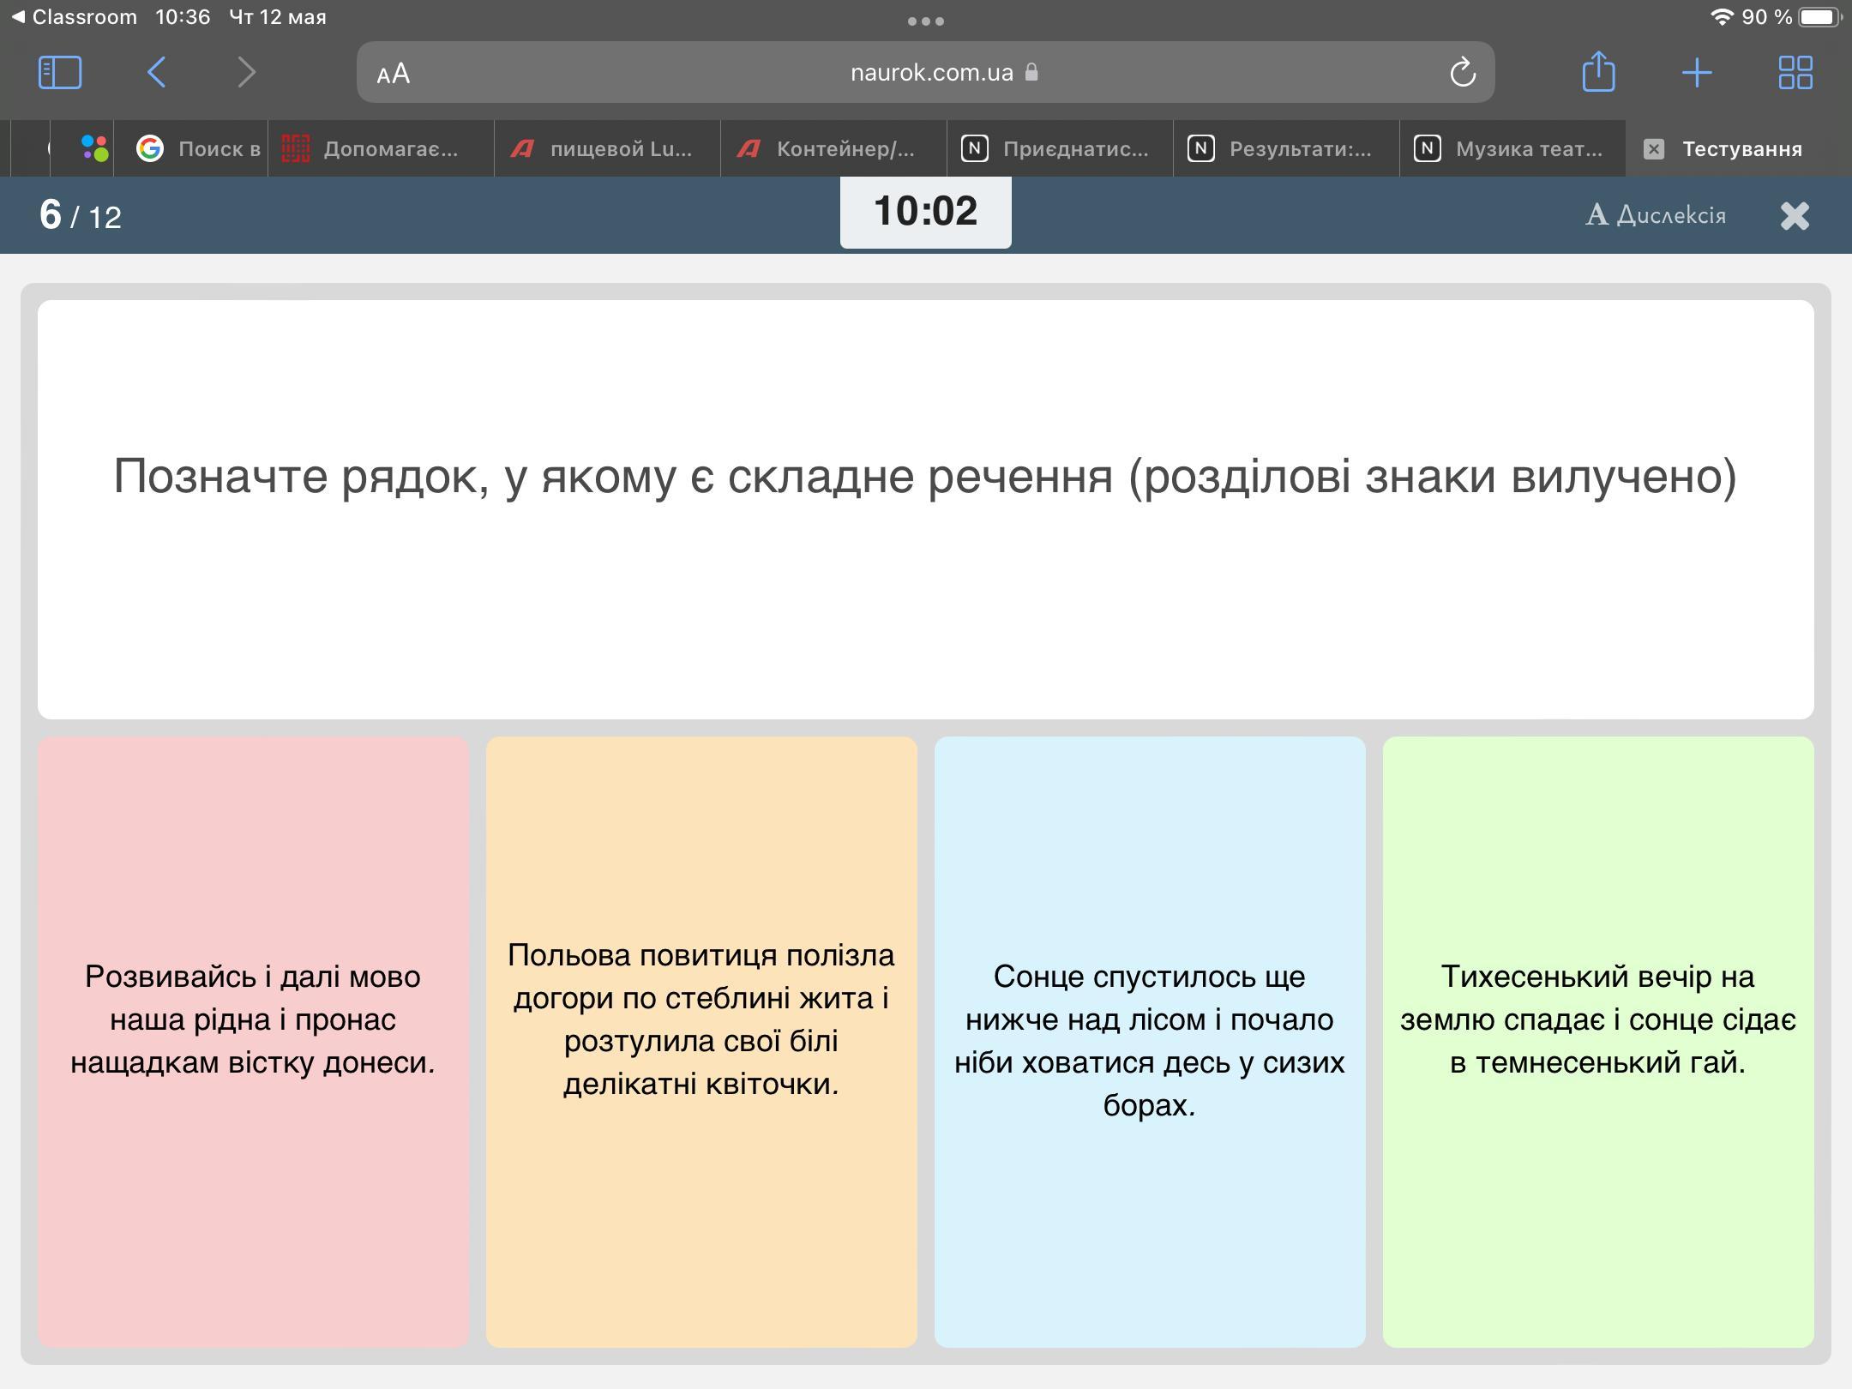Close the Тестування tab
Viewport: 1852px width, 1389px height.
[1654, 149]
